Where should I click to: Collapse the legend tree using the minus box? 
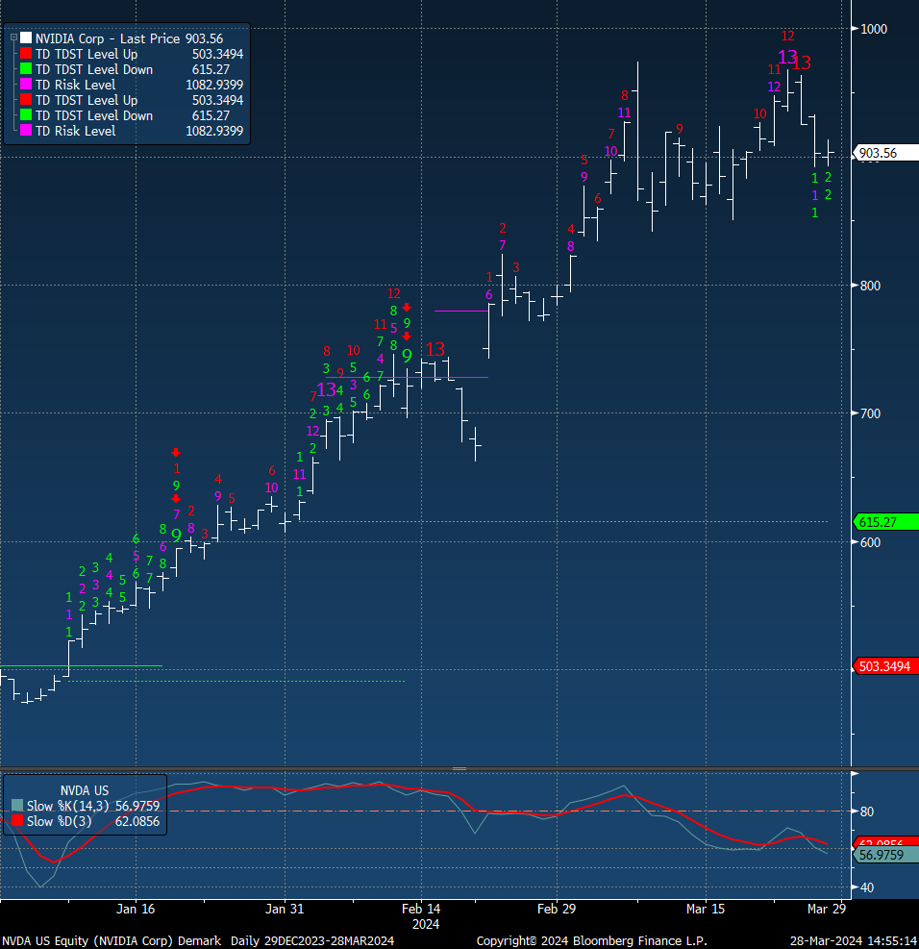(13, 38)
